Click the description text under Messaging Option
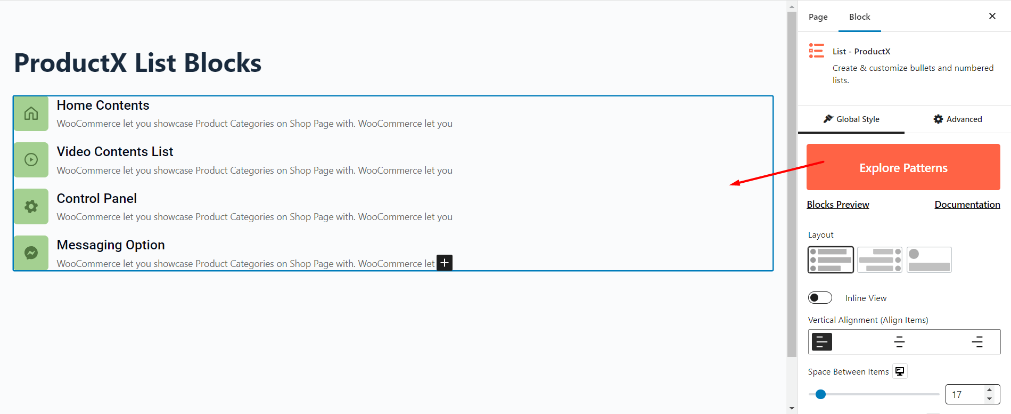The height and width of the screenshot is (414, 1011). pos(245,264)
